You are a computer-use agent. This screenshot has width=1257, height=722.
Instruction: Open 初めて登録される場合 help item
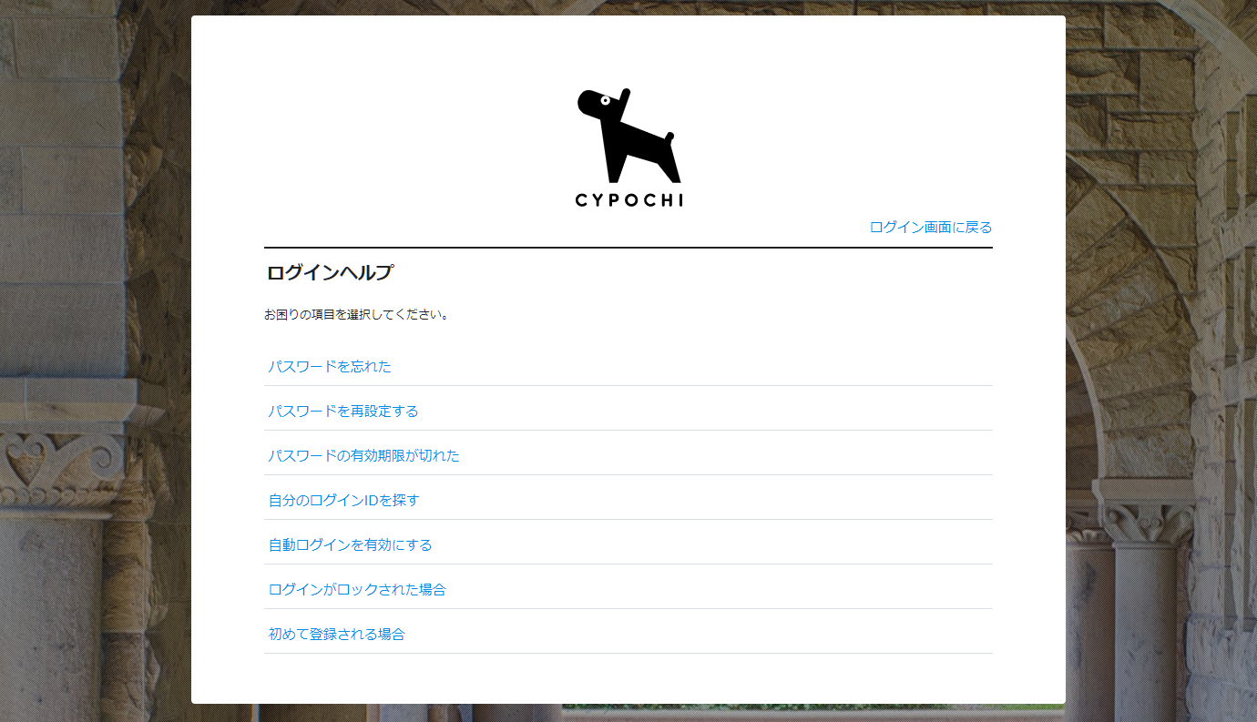336,635
